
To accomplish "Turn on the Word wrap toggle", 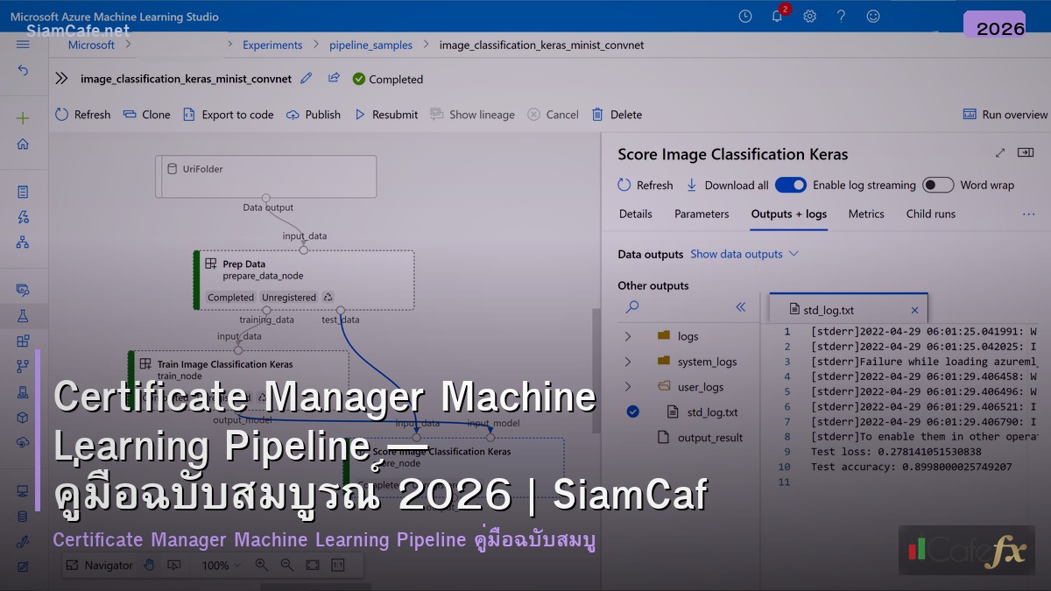I will click(937, 185).
